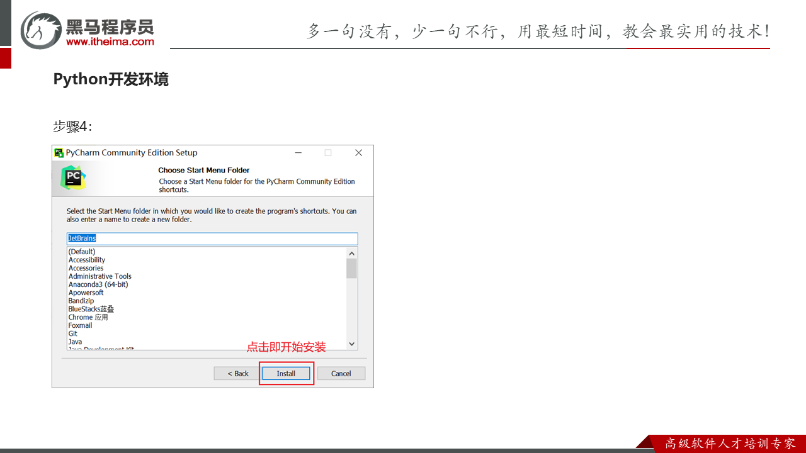The image size is (806, 453).
Task: Click the Install button
Action: [286, 373]
